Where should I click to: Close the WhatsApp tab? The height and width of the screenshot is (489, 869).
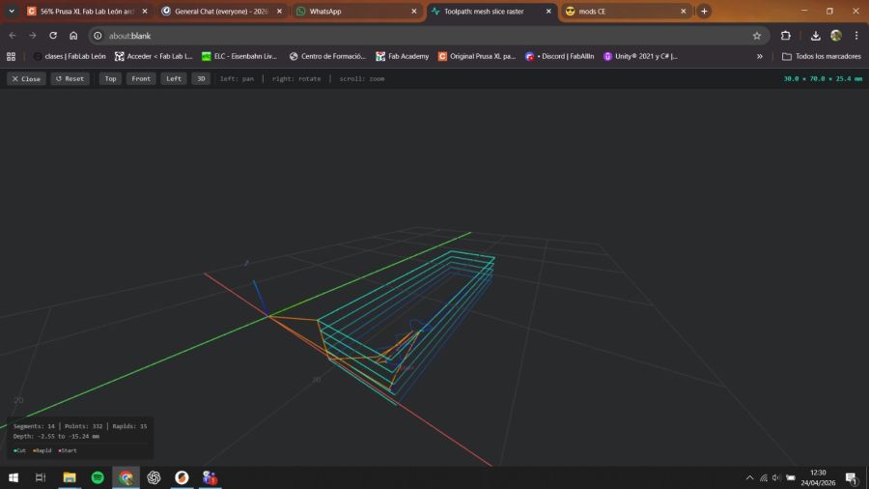click(414, 11)
